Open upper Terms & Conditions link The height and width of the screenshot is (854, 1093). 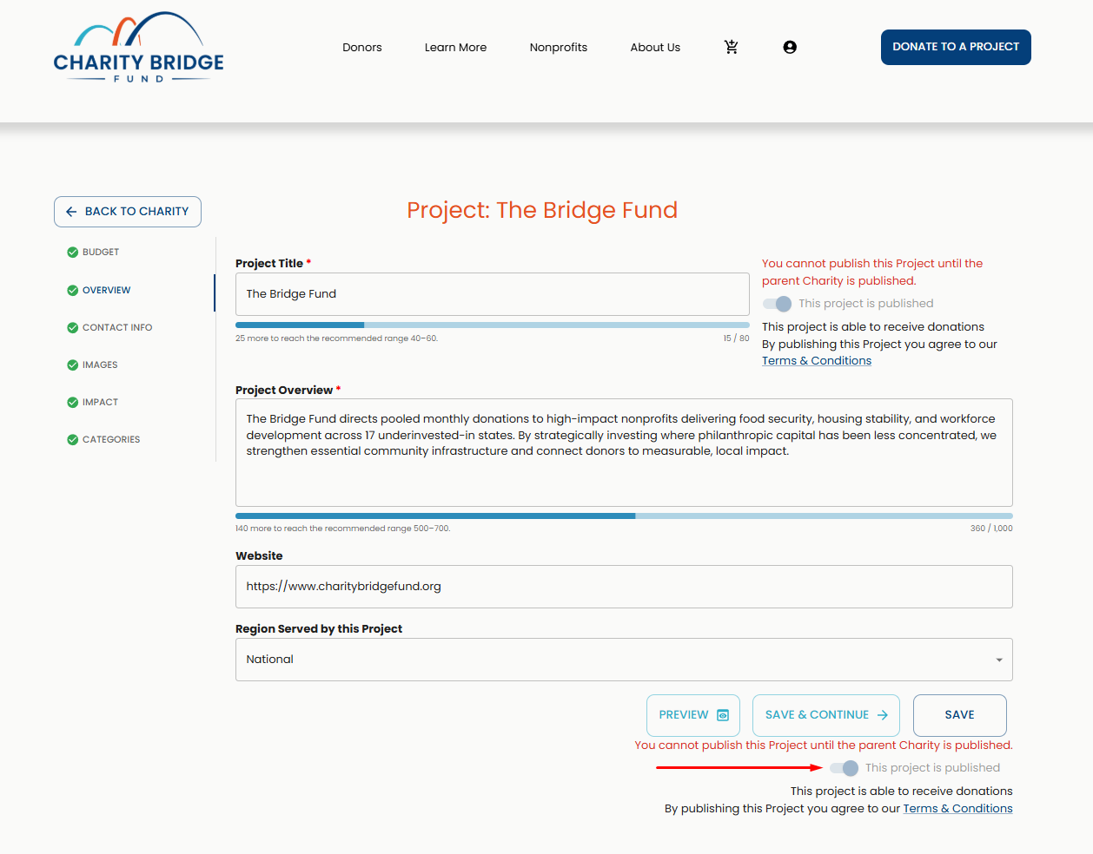(x=817, y=361)
